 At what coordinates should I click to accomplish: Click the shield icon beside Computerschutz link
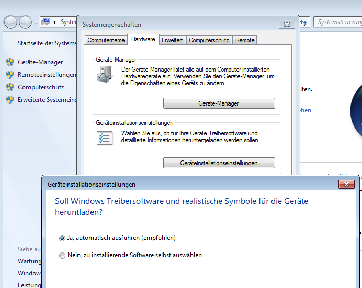(10, 87)
